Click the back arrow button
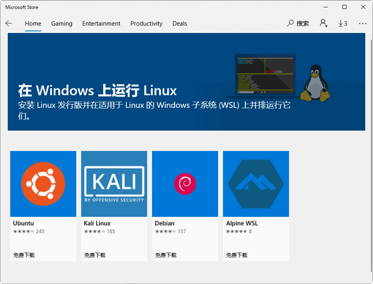 click(8, 23)
